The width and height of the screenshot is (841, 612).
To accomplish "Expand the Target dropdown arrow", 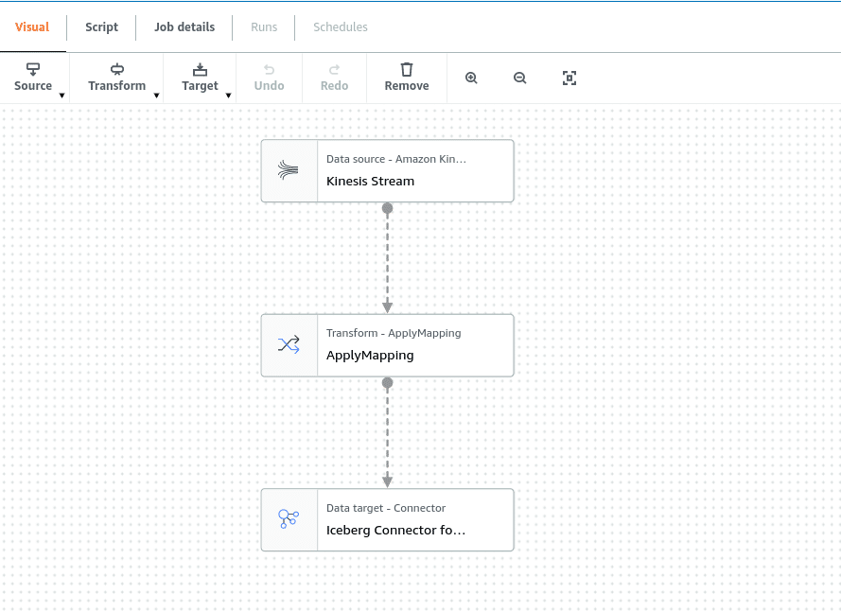I will (228, 96).
